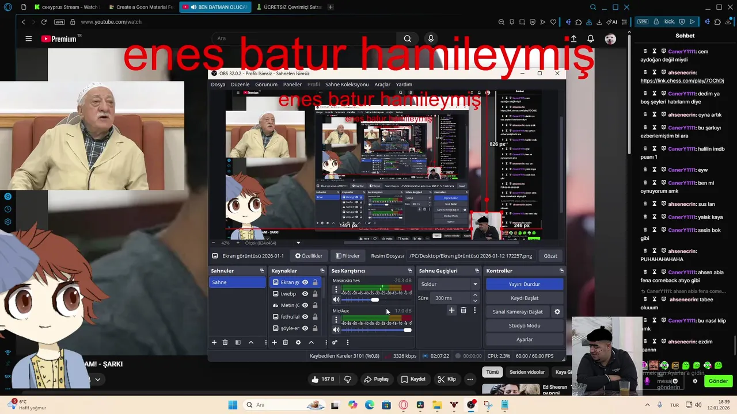Screen dimensions: 737x414
Task: Decrease the Süre duration with the down arrow
Action: [475, 301]
